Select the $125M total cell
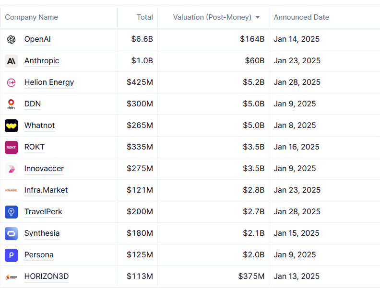The image size is (380, 288). click(x=137, y=254)
